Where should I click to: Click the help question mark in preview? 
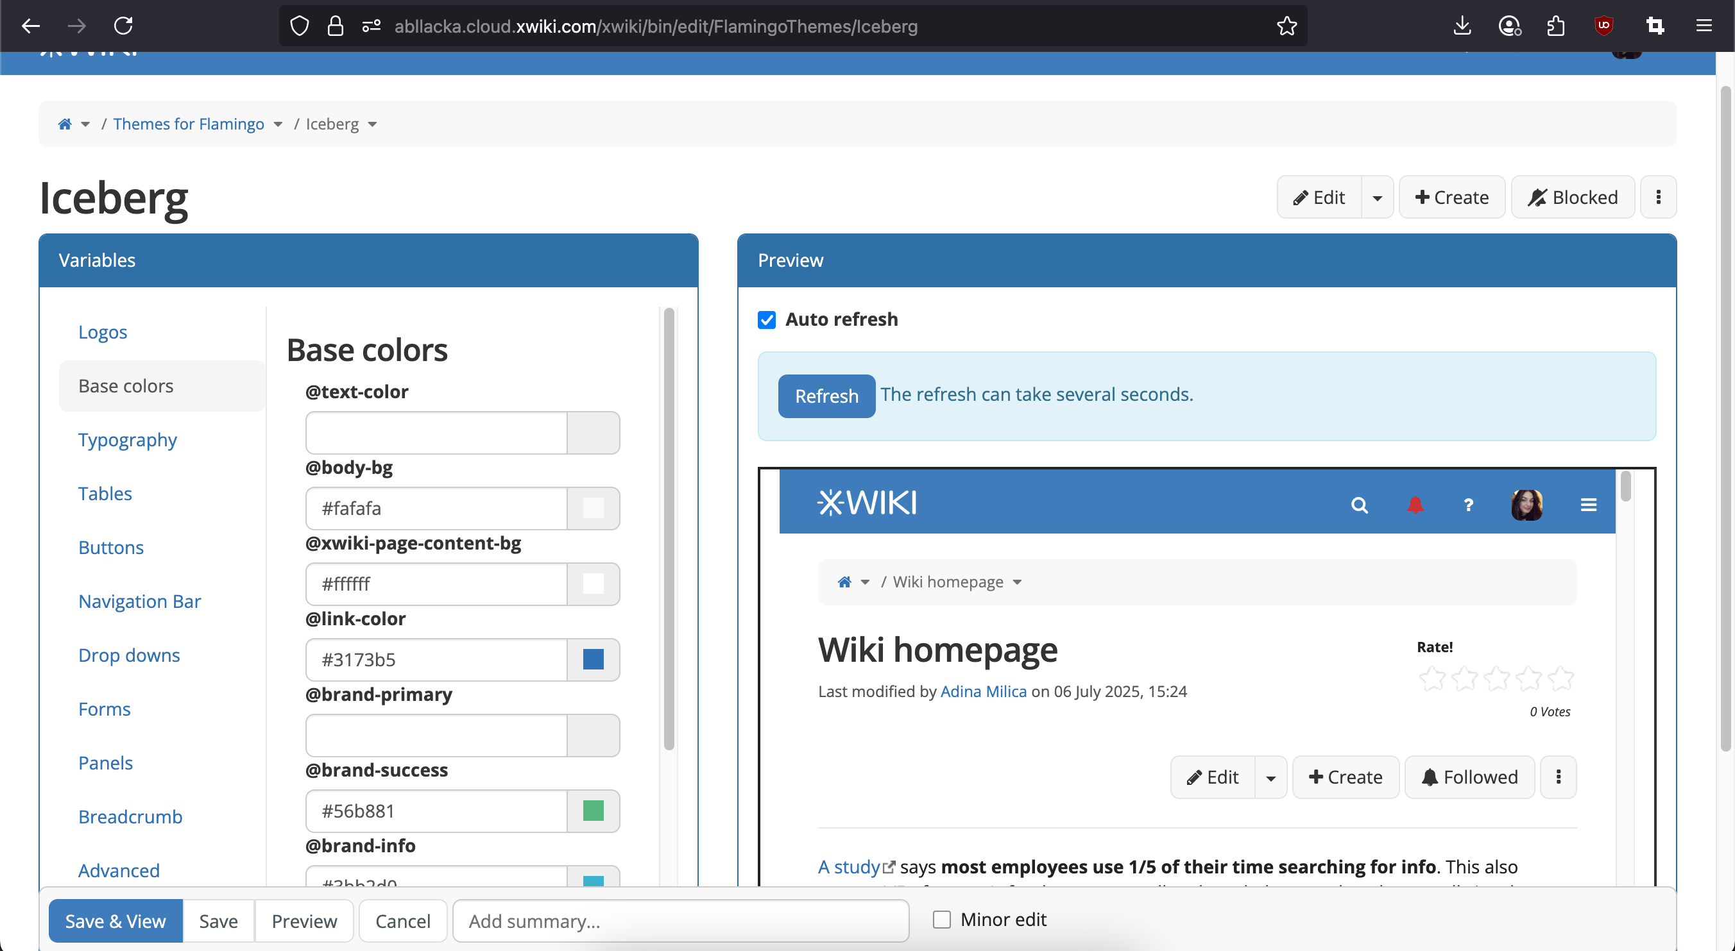click(1468, 505)
